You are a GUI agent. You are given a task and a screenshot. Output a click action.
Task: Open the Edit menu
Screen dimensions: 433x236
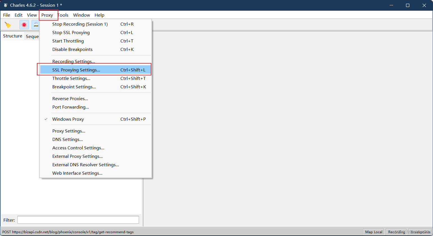[x=19, y=15]
